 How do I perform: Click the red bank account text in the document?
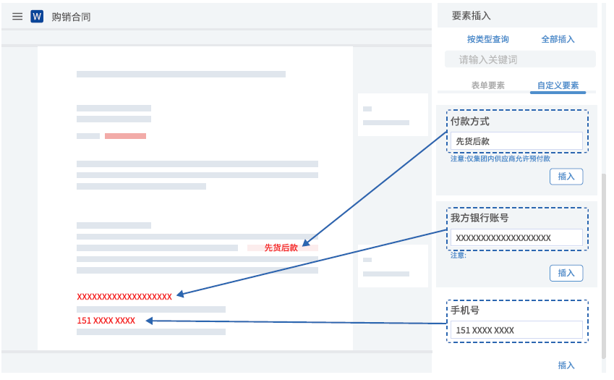click(124, 296)
